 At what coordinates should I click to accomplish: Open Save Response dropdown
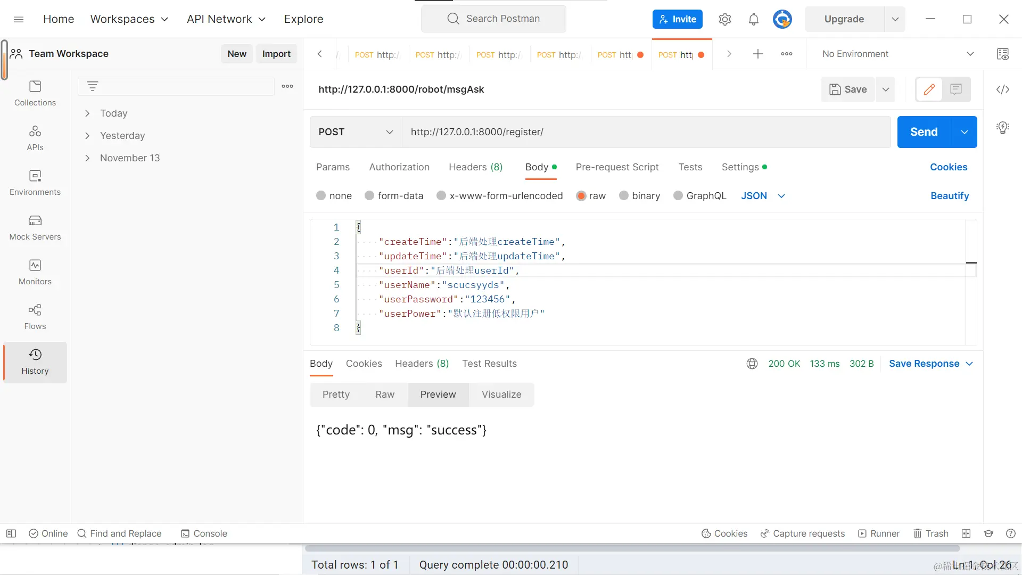click(931, 364)
